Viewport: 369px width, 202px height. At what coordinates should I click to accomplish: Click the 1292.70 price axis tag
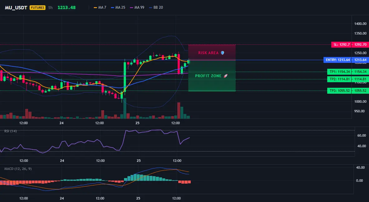pos(360,45)
